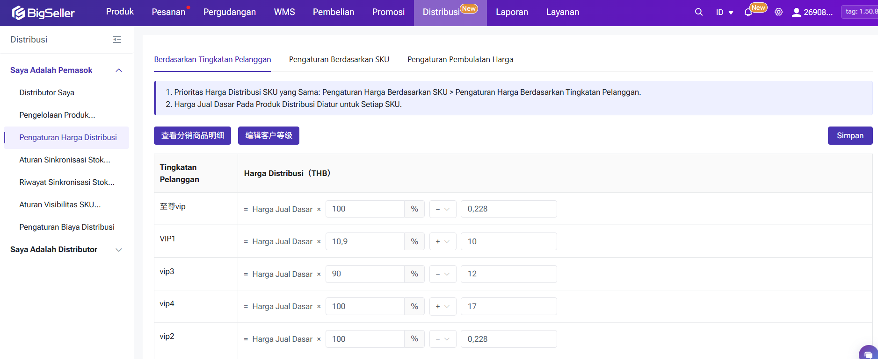This screenshot has width=878, height=359.
Task: Open the operator dropdown for vip3 row
Action: pyautogui.click(x=443, y=274)
